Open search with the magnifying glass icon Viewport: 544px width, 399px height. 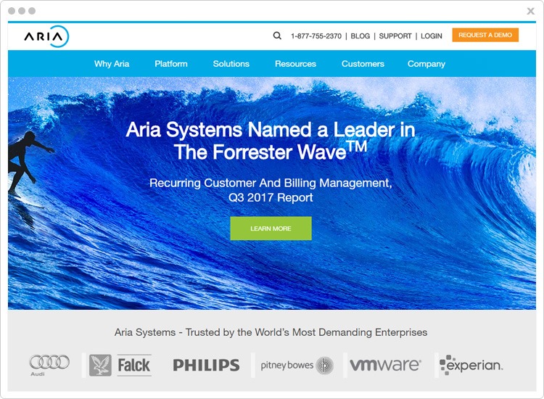pyautogui.click(x=277, y=36)
